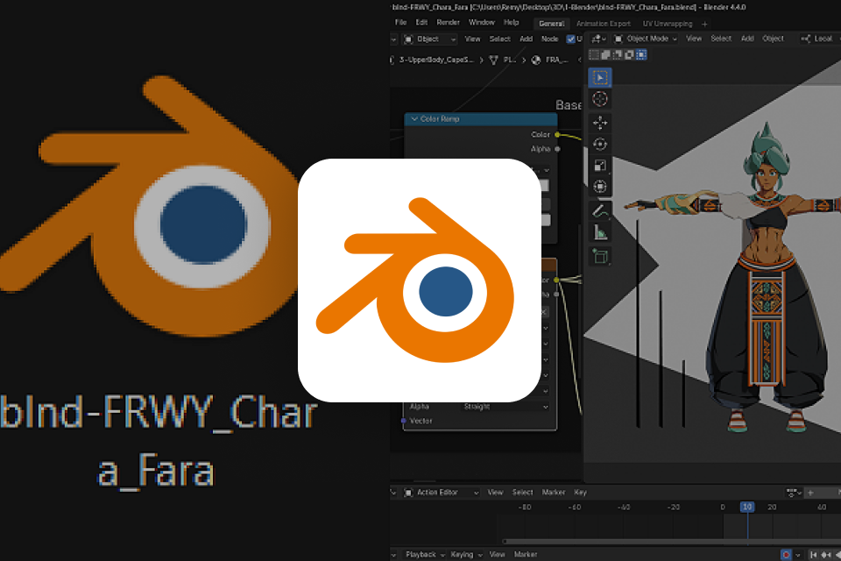Click the Action Editor horizontal scrollbar
The width and height of the screenshot is (841, 561).
click(670, 541)
